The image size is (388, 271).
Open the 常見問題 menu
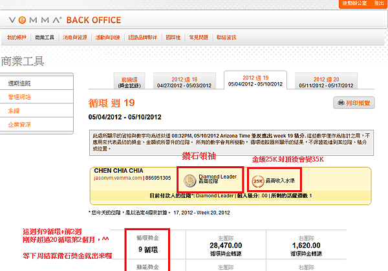199,38
